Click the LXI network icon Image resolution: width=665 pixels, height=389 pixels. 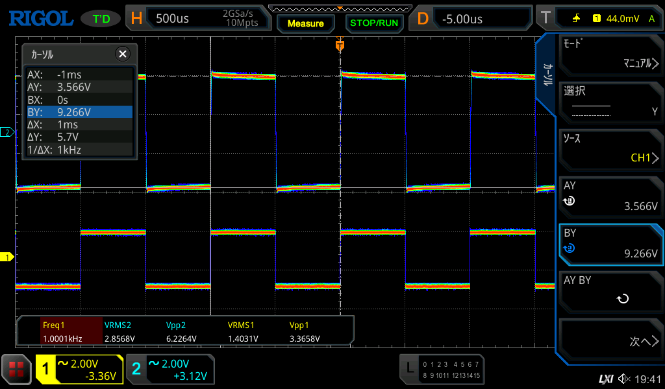[605, 379]
